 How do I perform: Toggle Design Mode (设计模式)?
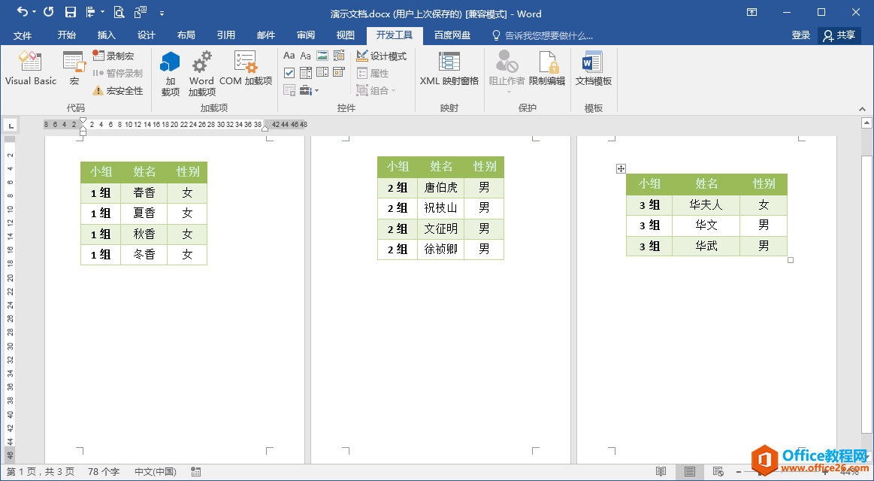click(x=382, y=56)
